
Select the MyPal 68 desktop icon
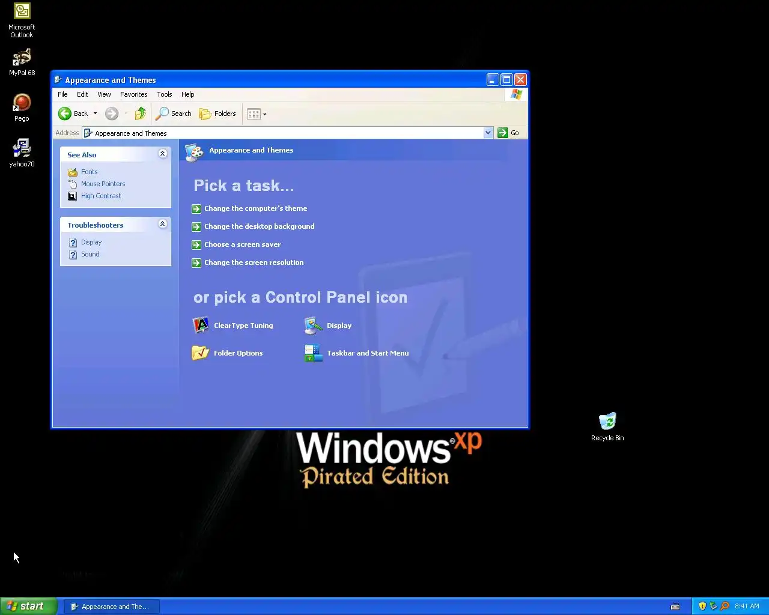pos(22,62)
